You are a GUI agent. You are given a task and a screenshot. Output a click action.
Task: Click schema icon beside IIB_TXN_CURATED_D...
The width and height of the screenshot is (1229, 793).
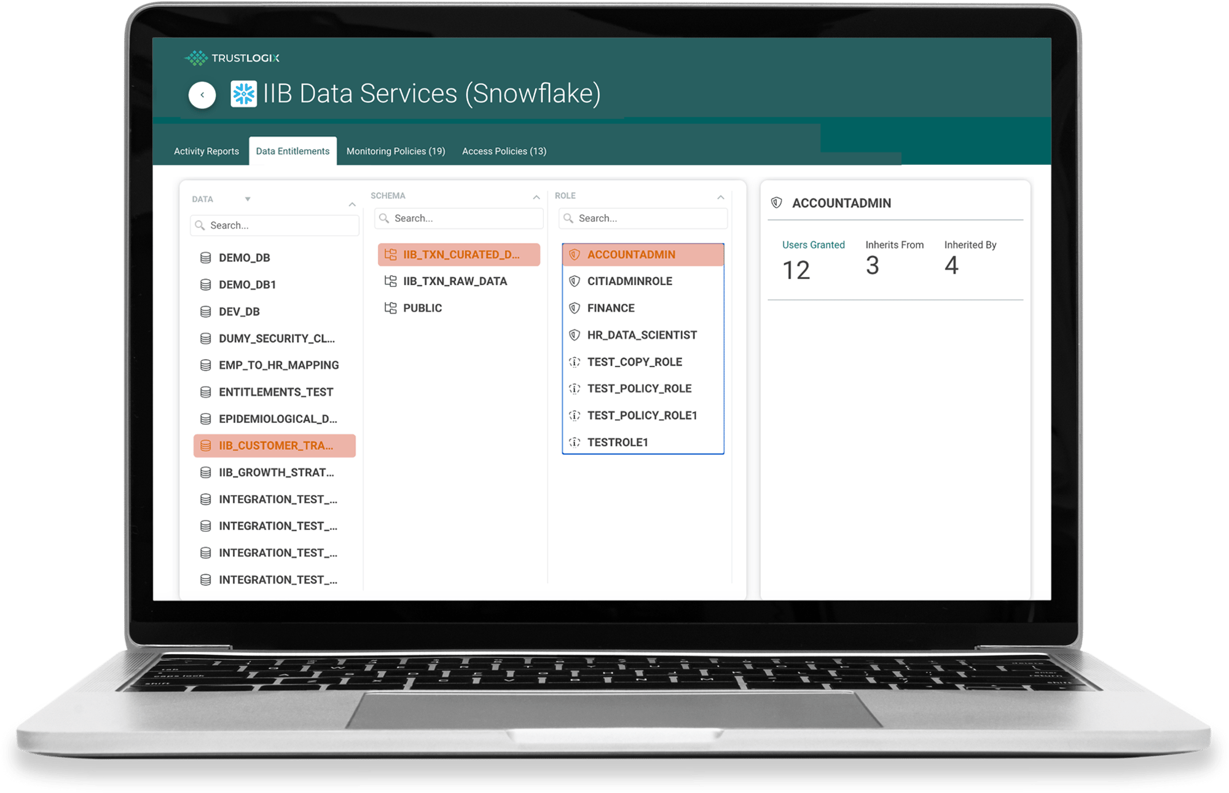point(390,254)
